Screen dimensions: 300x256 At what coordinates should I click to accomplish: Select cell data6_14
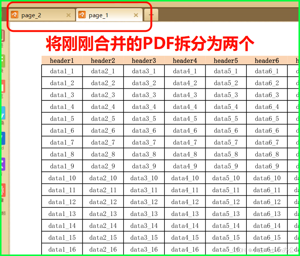[267, 226]
